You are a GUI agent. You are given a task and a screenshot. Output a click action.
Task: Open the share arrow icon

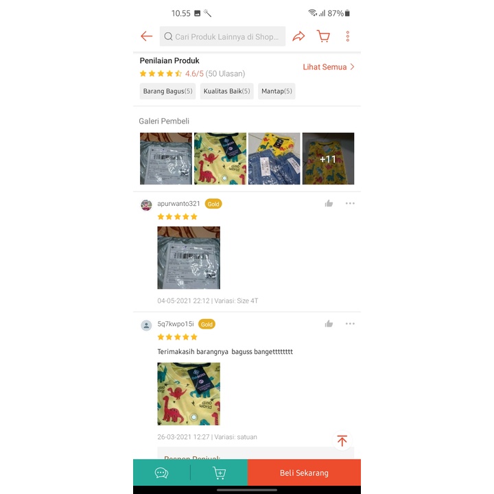coord(298,36)
